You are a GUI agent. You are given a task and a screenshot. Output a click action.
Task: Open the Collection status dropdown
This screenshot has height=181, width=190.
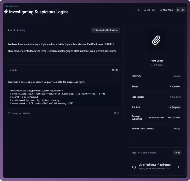tap(175, 87)
